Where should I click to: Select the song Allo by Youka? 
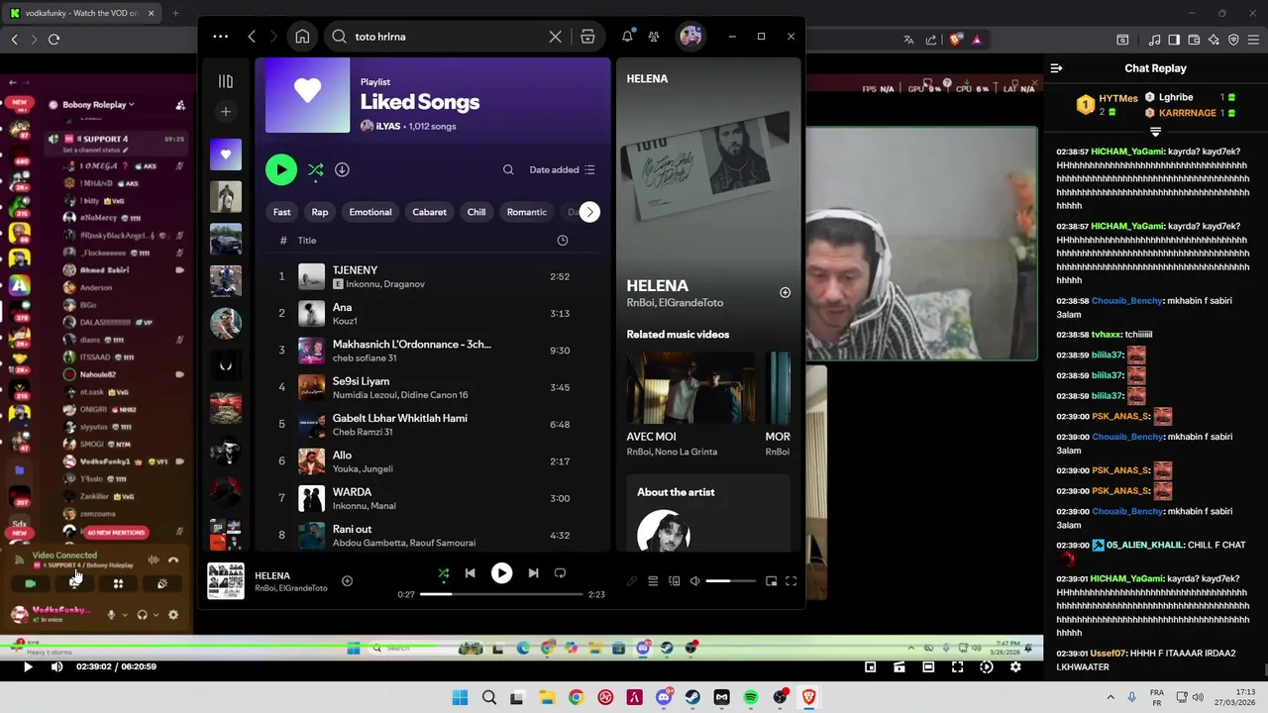[x=434, y=461]
